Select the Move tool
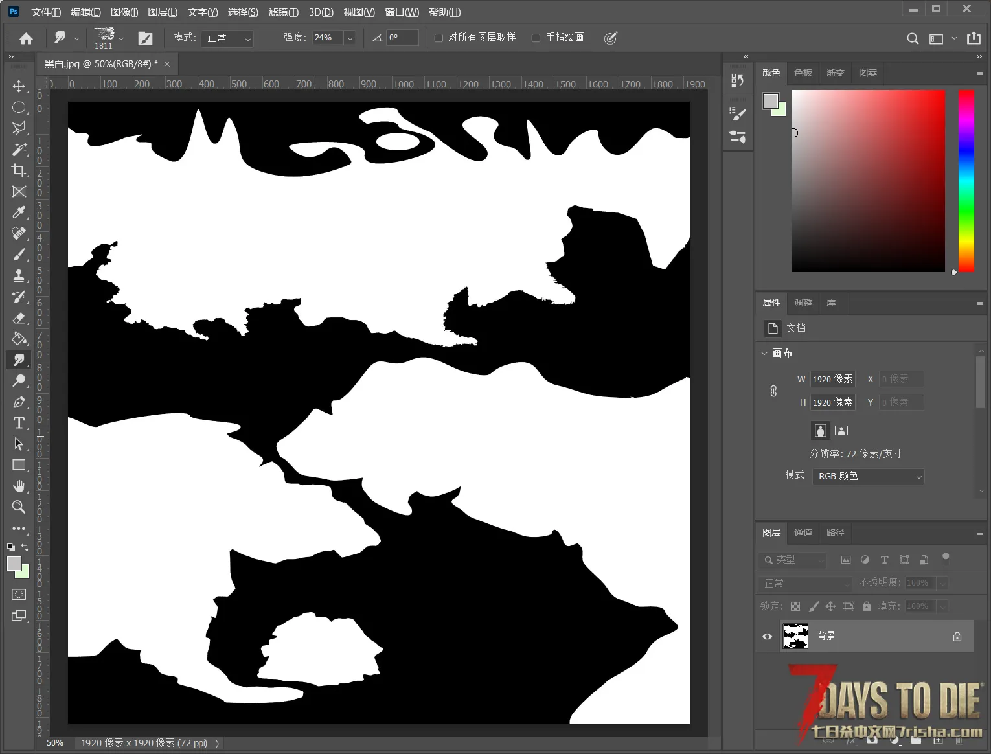This screenshot has width=991, height=754. pos(19,86)
